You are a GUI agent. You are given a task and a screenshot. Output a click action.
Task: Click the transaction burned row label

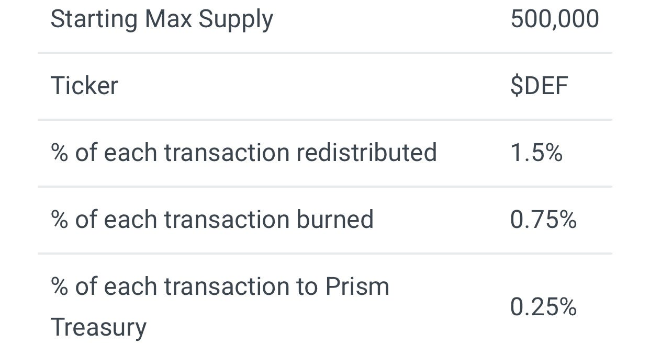pos(212,220)
